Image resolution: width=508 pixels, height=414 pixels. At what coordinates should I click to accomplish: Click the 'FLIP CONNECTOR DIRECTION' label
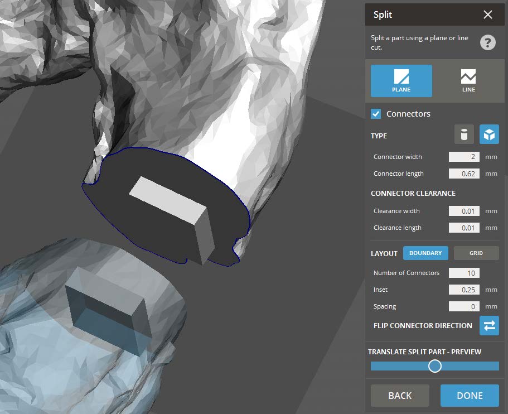423,325
